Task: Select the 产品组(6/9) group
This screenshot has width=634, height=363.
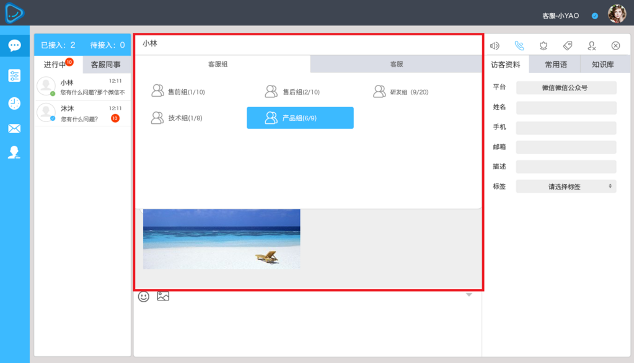Action: 300,118
